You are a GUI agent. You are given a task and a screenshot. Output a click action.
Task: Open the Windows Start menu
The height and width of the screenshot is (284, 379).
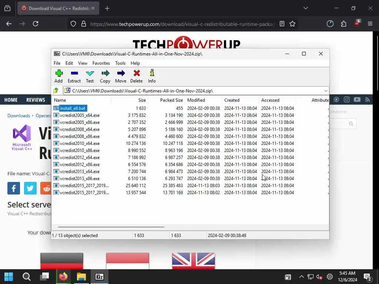[x=9, y=277]
